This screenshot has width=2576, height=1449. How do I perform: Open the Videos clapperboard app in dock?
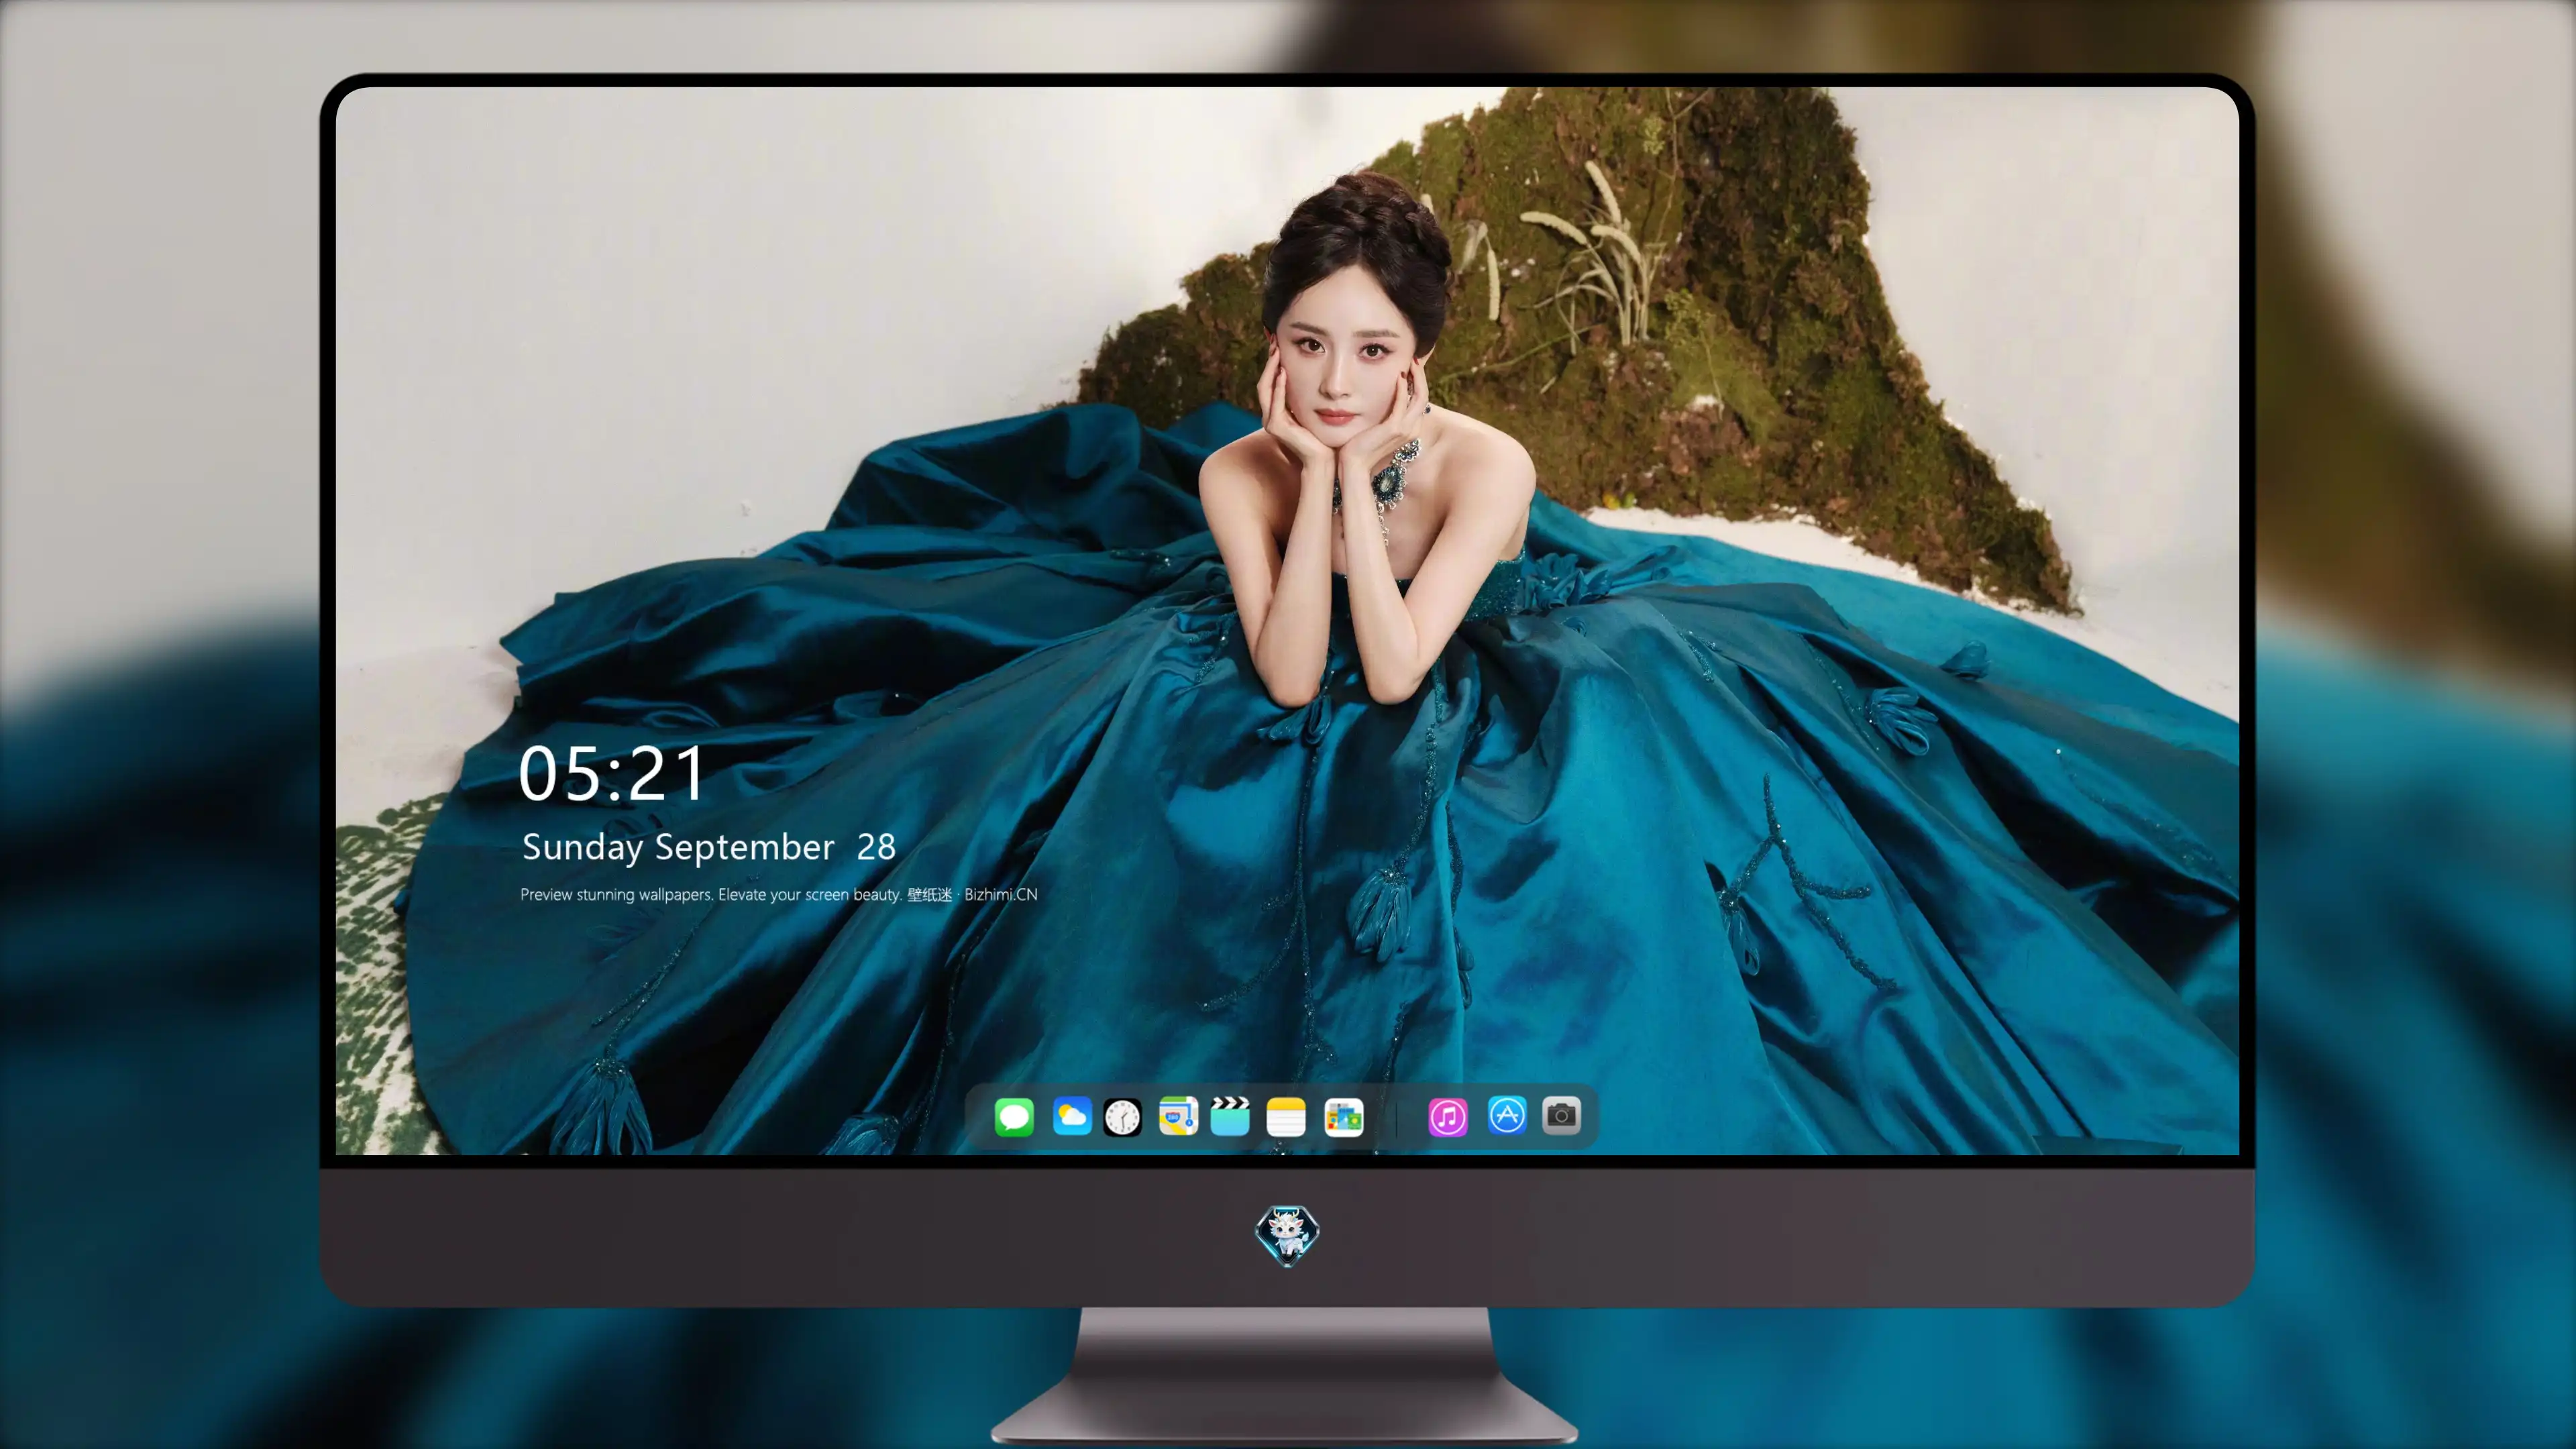1230,1116
